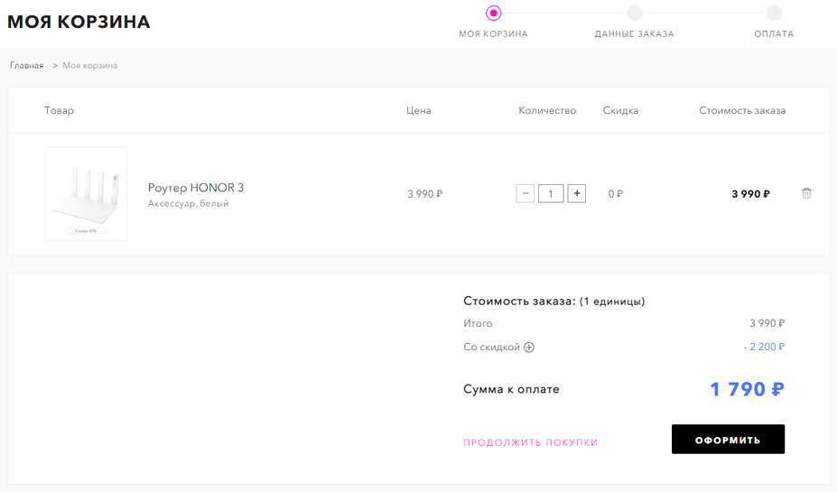
Task: Select the Данные заказа step label
Action: point(634,34)
